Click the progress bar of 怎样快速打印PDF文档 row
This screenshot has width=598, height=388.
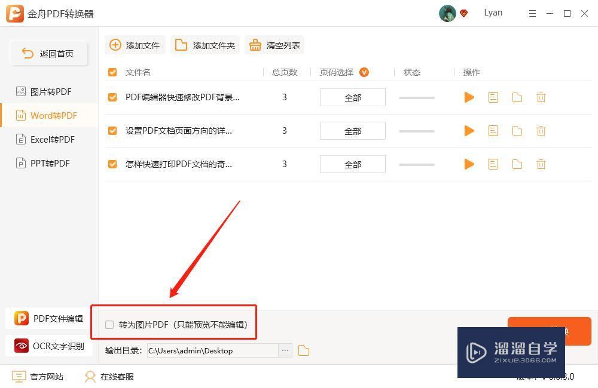[x=416, y=165]
